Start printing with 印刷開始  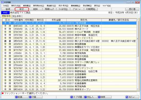[x=91, y=9]
